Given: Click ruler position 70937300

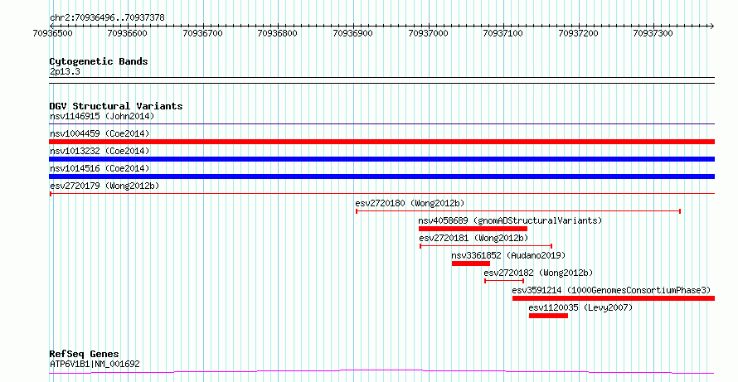Looking at the screenshot, I should coord(653,33).
